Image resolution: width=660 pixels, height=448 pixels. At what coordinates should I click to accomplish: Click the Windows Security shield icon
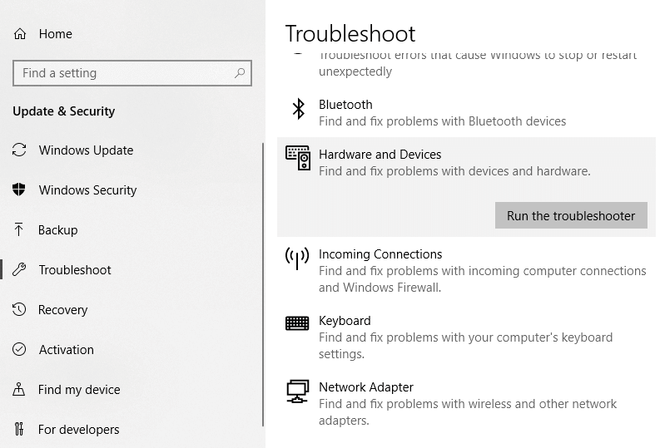click(20, 190)
